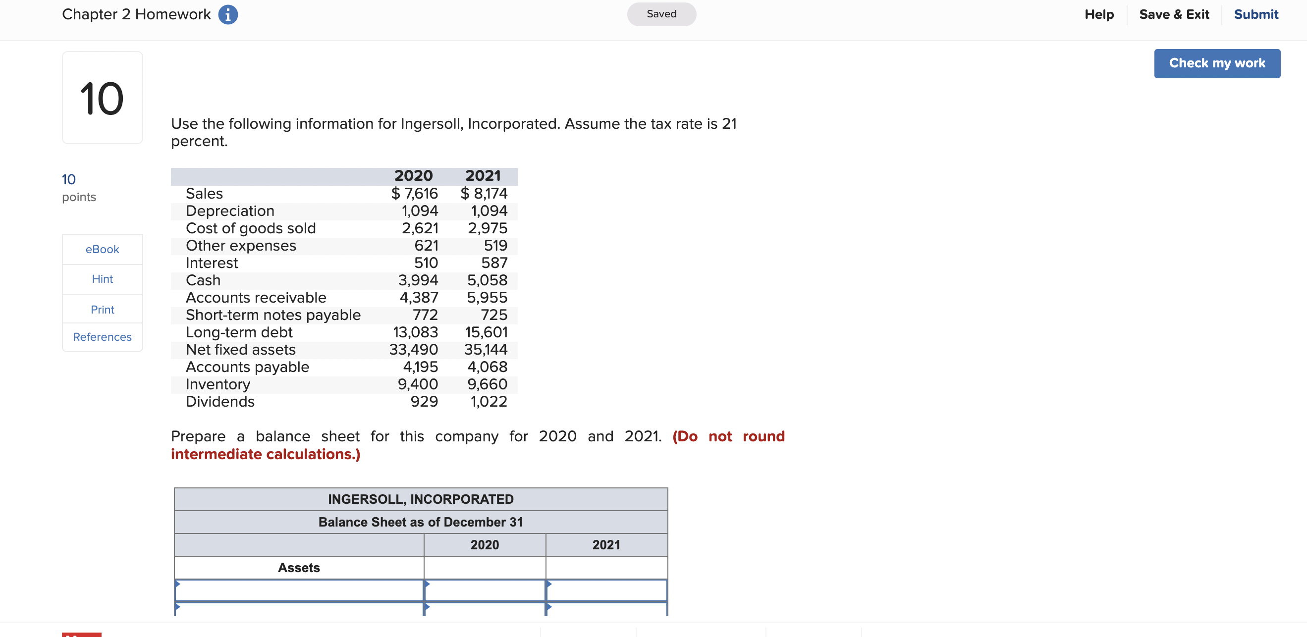
Task: Expand first asset account name dropdown cell
Action: coord(299,590)
